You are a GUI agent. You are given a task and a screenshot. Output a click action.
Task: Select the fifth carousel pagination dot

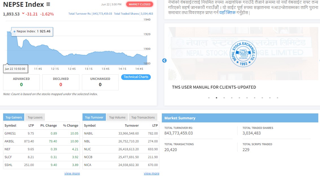(240, 98)
